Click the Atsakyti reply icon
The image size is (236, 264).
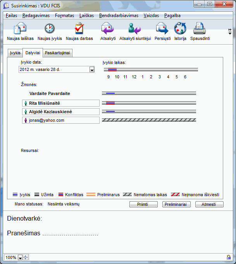[107, 29]
